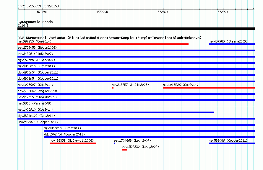This screenshot has width=263, height=170.
Task: Click the tiny blue esv1704668 marker
Action: (114, 143)
